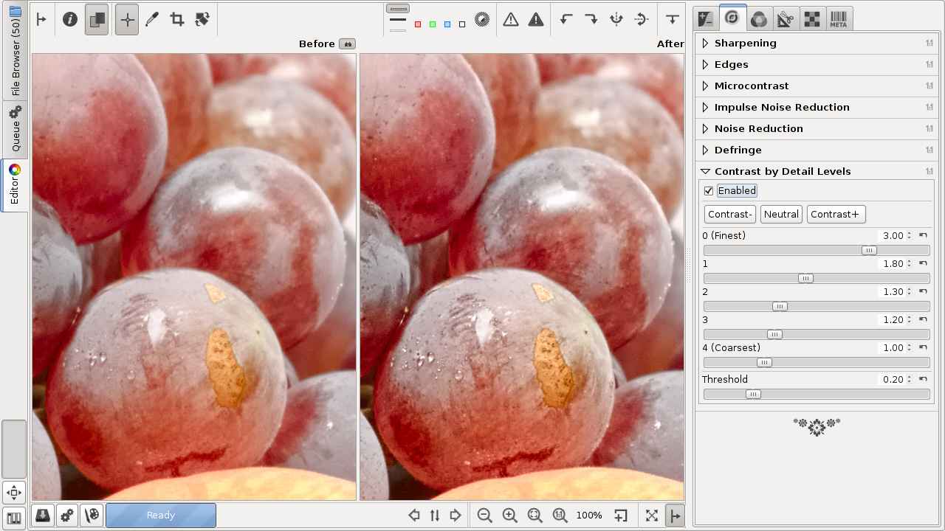Open the File Browser tab

point(15,52)
